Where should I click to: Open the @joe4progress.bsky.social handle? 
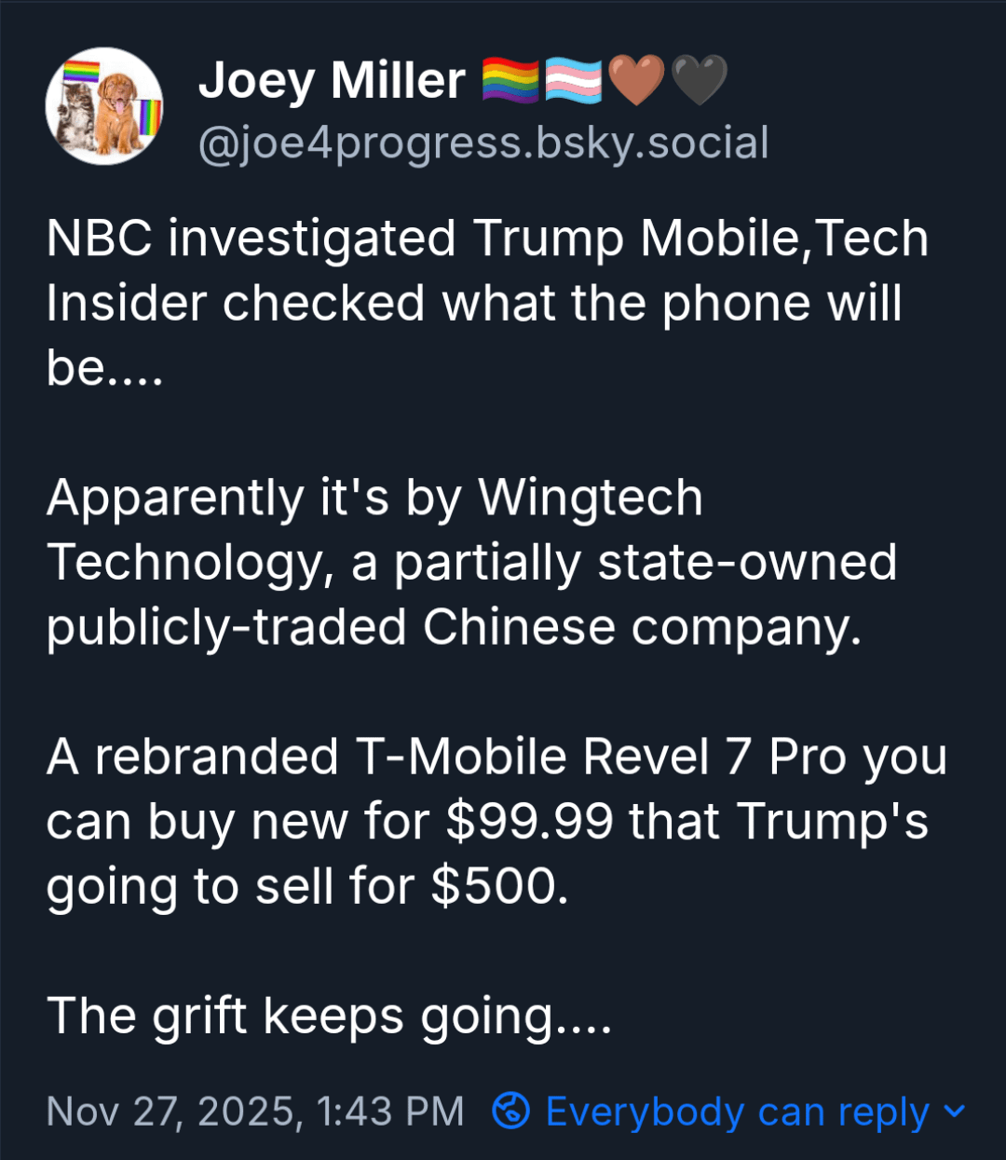[483, 143]
